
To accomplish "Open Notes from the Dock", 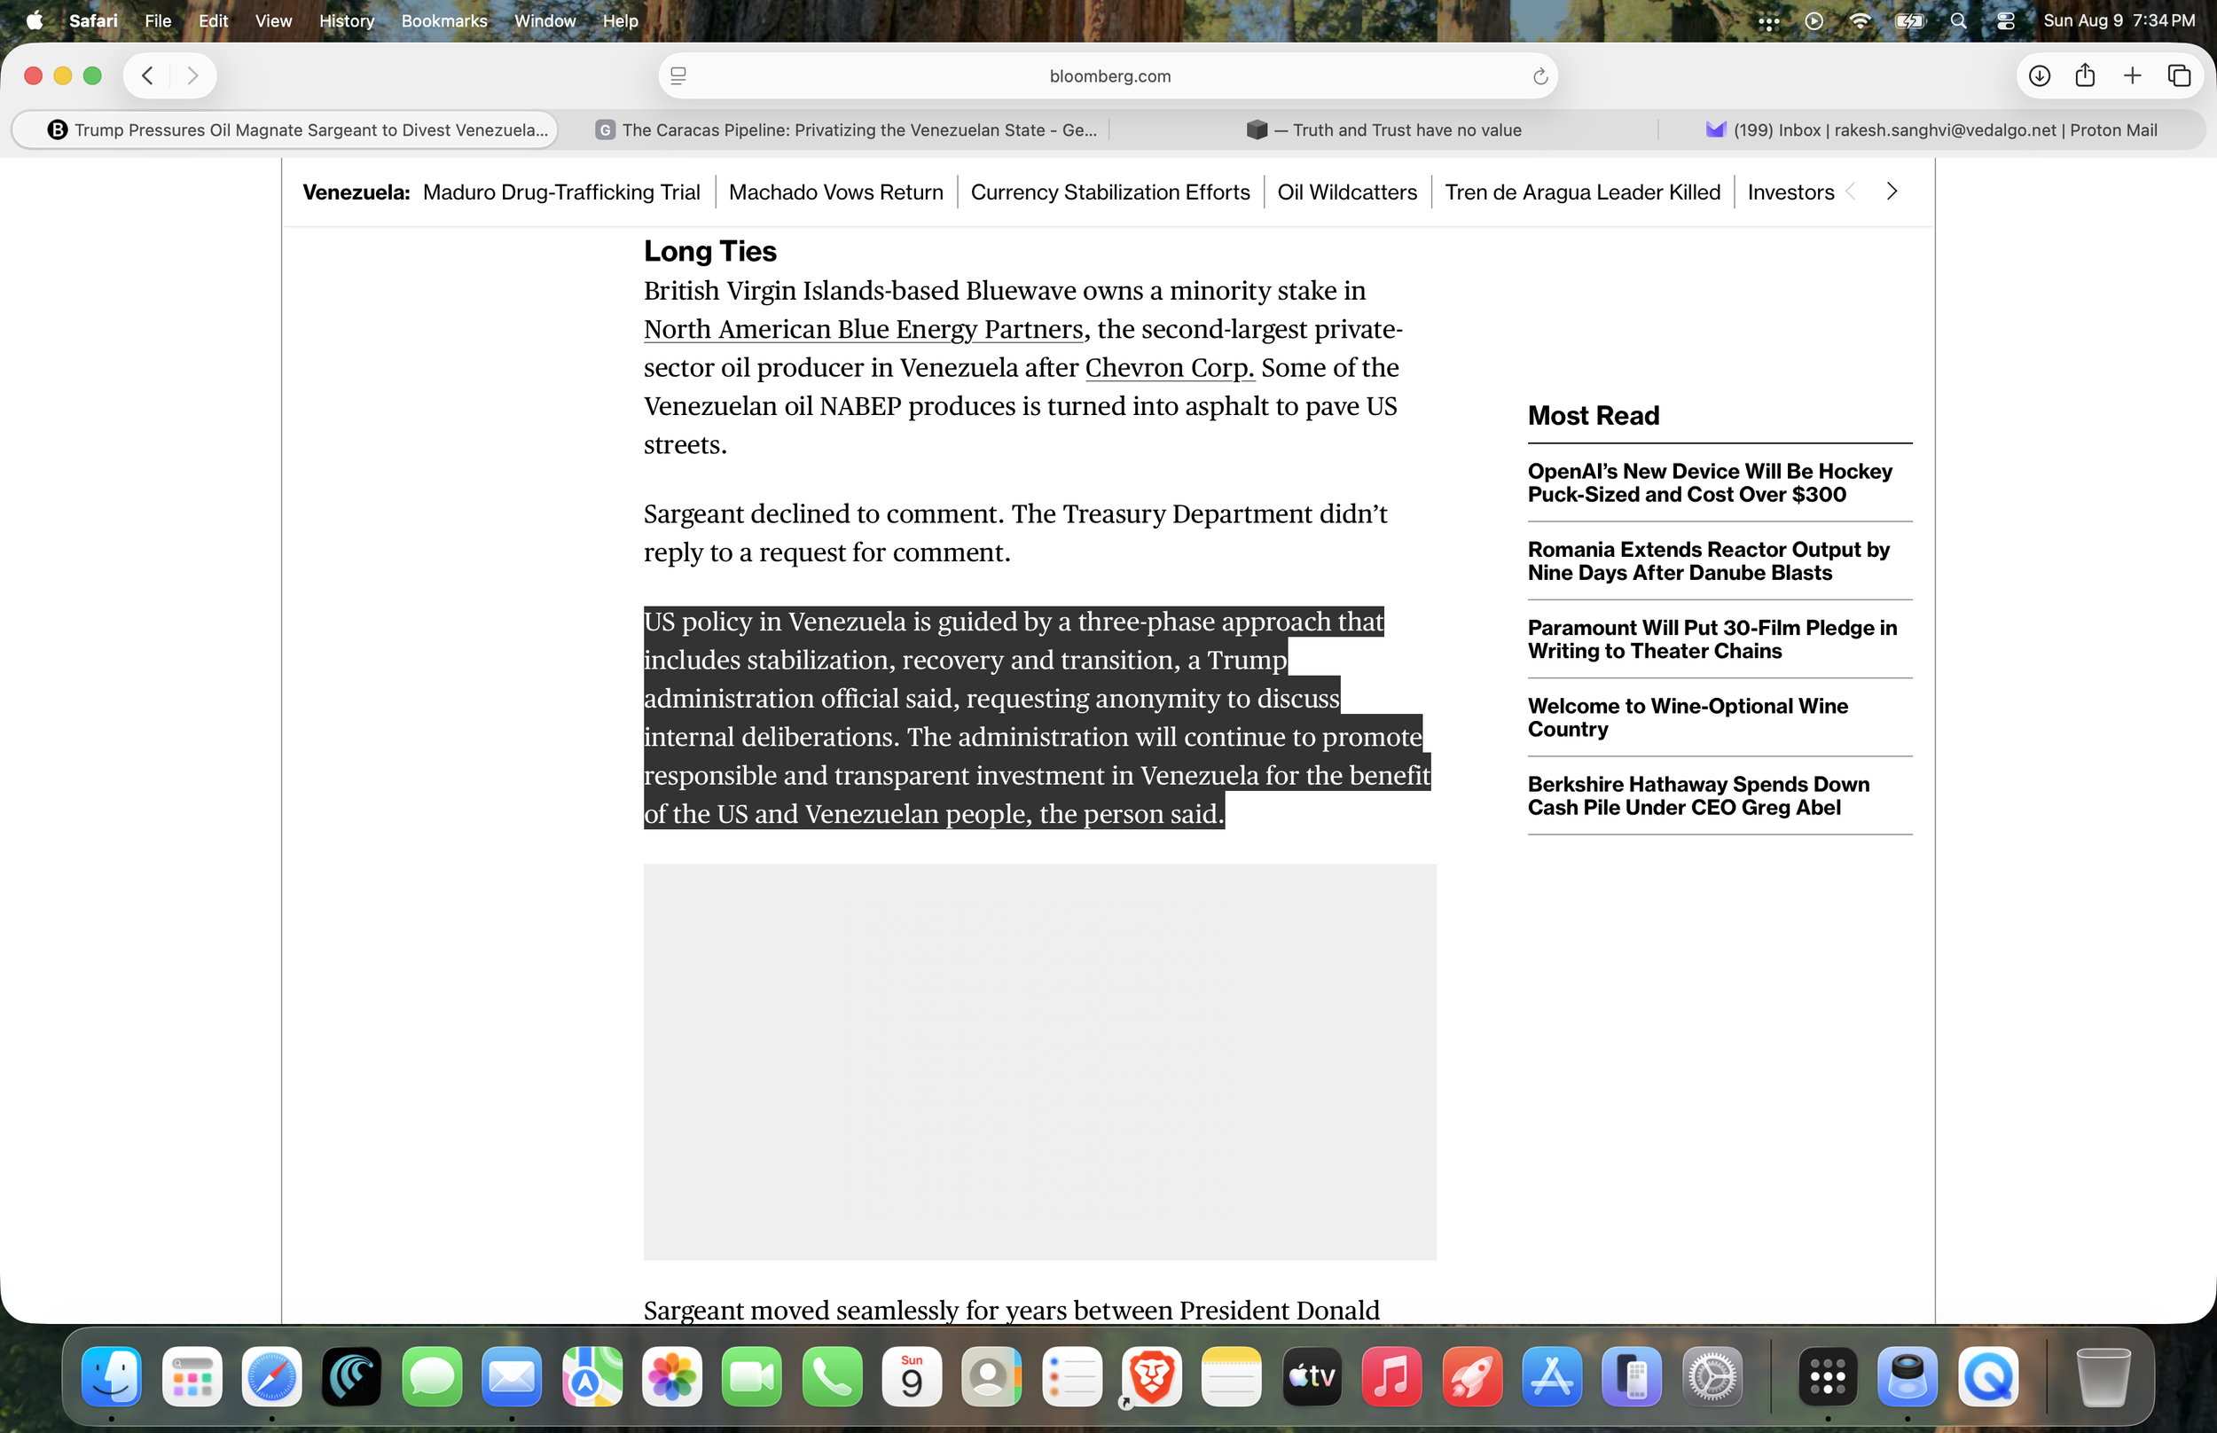I will pos(1232,1376).
